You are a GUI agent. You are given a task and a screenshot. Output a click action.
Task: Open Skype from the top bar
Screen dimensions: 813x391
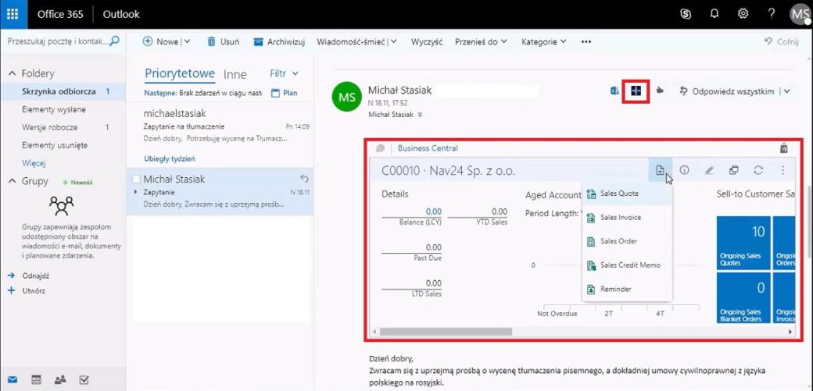click(685, 14)
